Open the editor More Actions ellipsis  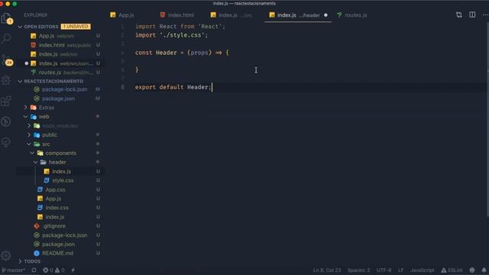(485, 15)
